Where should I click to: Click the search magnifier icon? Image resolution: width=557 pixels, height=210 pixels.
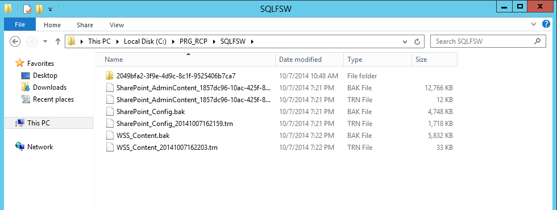click(x=537, y=41)
